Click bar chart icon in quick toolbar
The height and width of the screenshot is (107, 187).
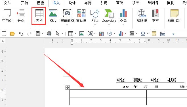[121, 34]
